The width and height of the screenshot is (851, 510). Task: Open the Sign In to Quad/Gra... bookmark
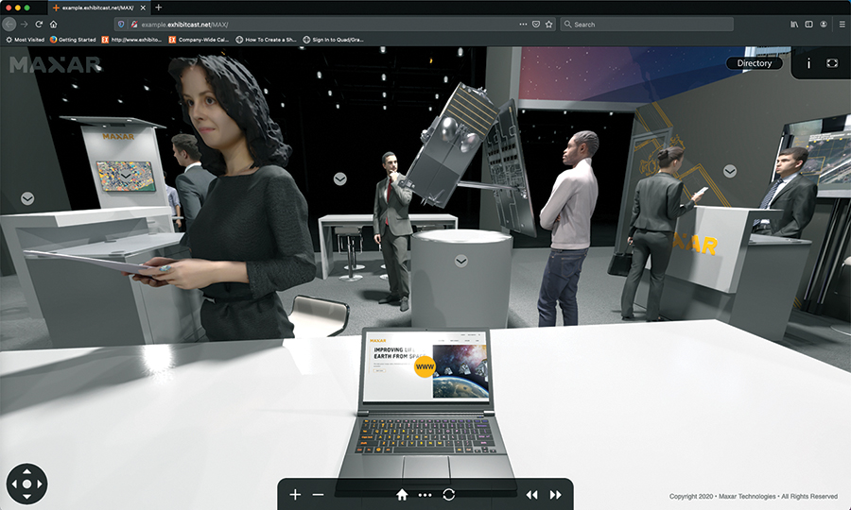tap(333, 40)
